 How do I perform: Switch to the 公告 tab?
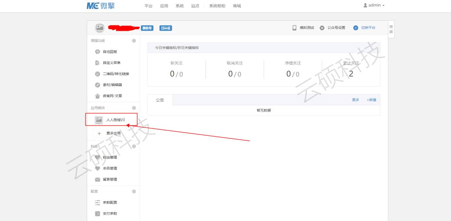click(160, 100)
